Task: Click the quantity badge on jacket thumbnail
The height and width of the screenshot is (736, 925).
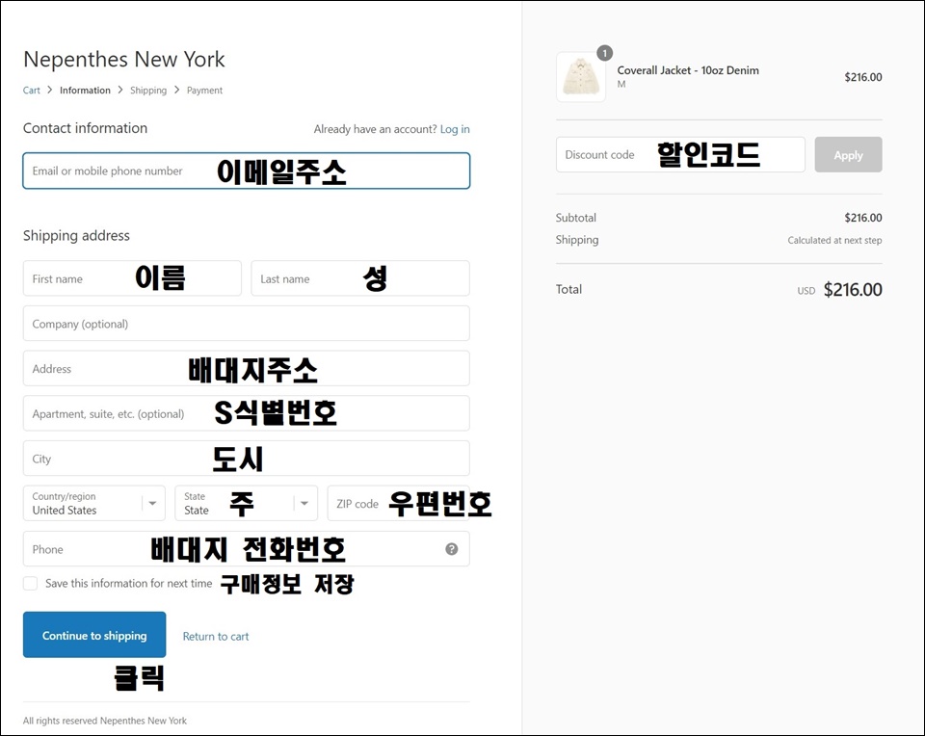Action: tap(605, 53)
